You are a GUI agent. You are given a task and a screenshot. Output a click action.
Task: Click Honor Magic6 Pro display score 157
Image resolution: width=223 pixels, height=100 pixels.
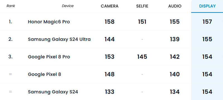(207, 22)
